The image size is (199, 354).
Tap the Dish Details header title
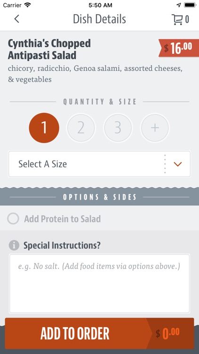[x=99, y=19]
